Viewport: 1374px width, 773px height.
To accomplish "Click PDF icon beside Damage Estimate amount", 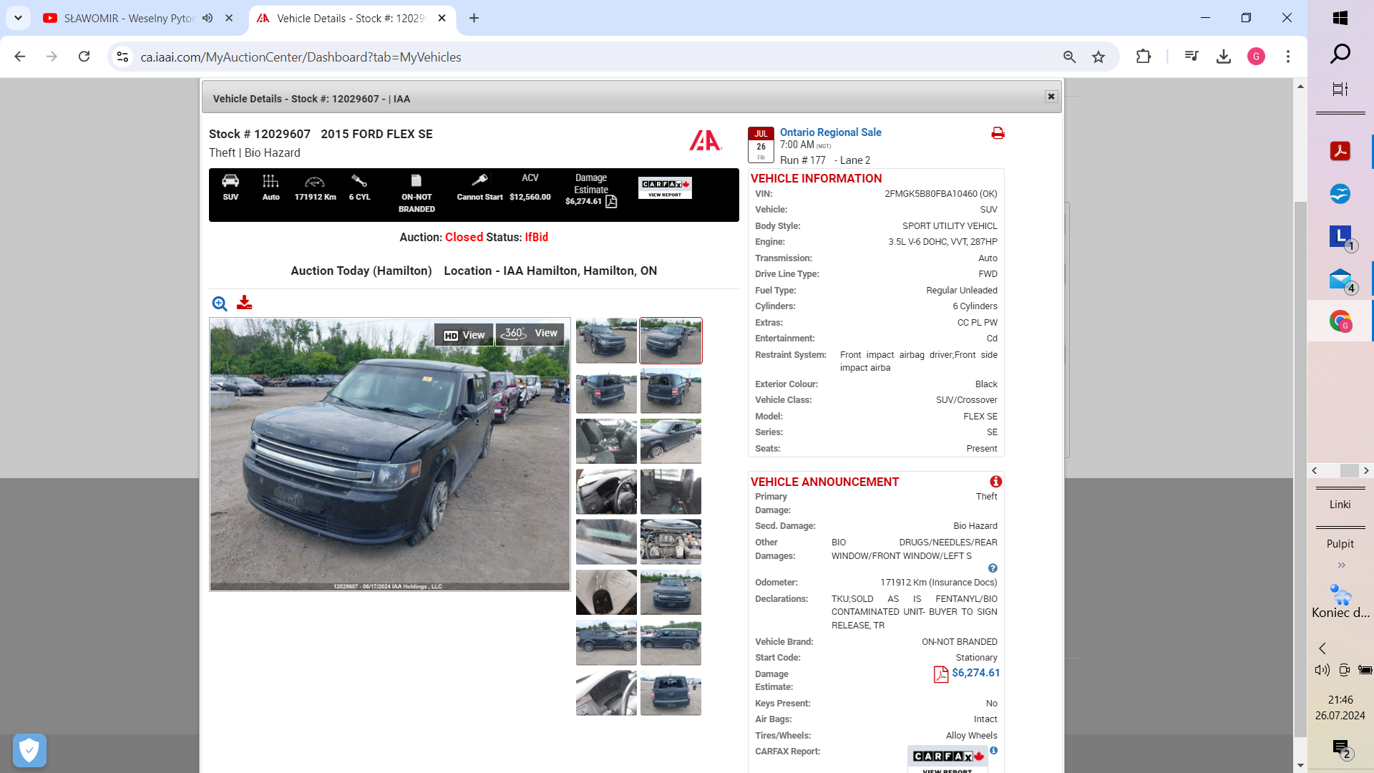I will click(941, 674).
